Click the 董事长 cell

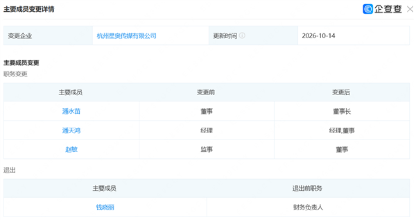coord(342,111)
